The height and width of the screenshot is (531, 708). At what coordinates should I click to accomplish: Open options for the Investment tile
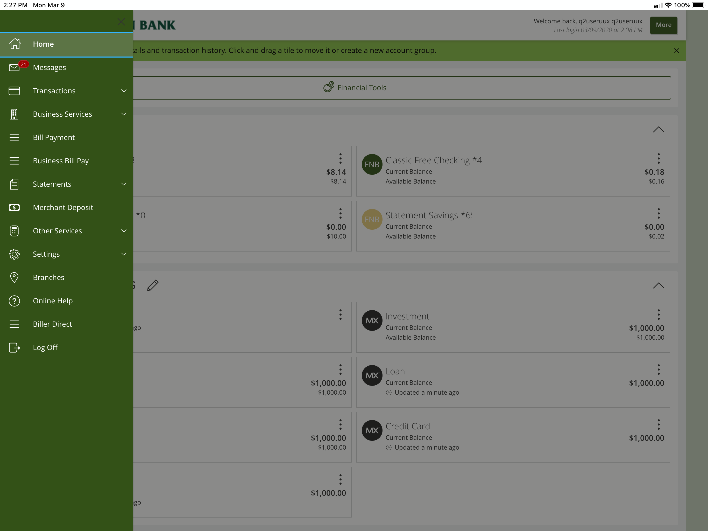coord(659,315)
